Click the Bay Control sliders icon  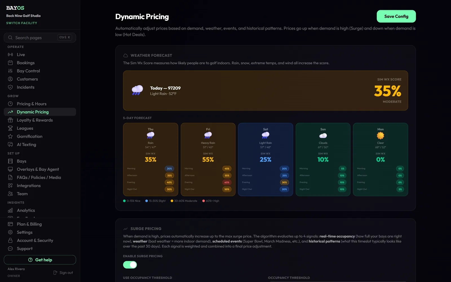10,71
